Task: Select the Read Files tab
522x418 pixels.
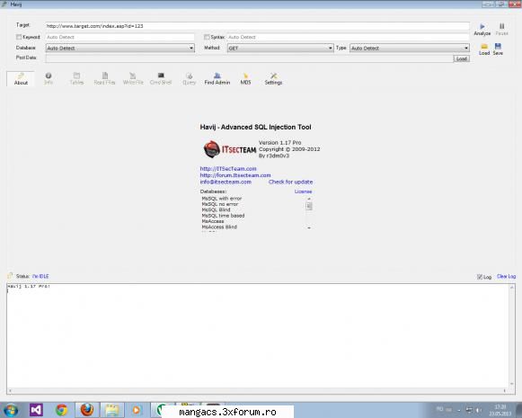Action: pyautogui.click(x=104, y=79)
